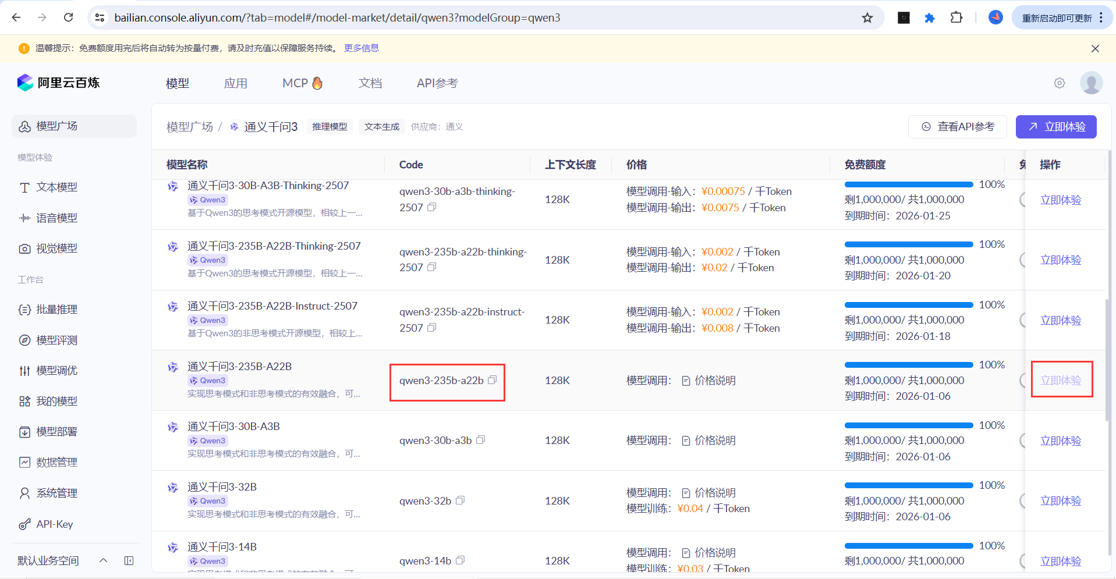The width and height of the screenshot is (1116, 579).
Task: Click 立即体验 for 通义千问3-235B-A22B-Thinking-2507
Action: [1061, 260]
